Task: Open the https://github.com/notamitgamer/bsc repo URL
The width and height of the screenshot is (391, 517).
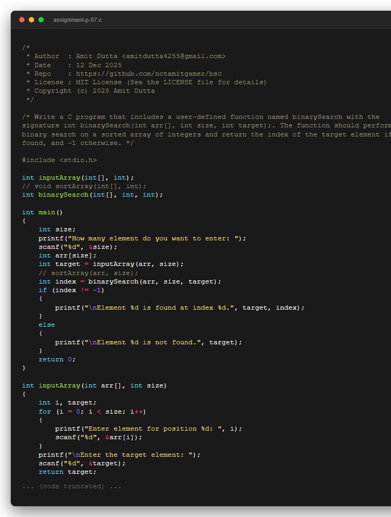Action: point(149,74)
